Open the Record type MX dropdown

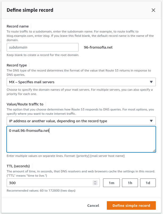point(81,82)
